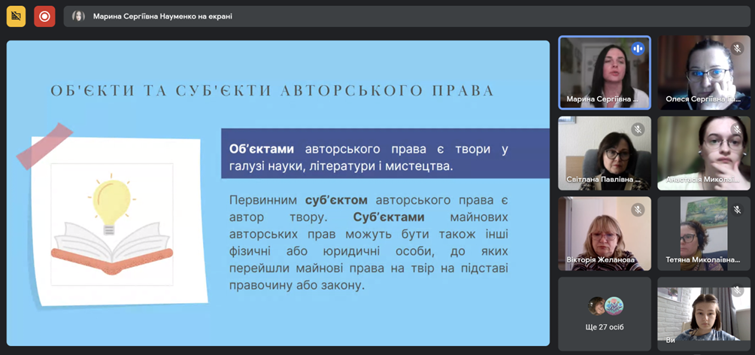Open the 'Ще 27 осіб' participants tile

605,314
